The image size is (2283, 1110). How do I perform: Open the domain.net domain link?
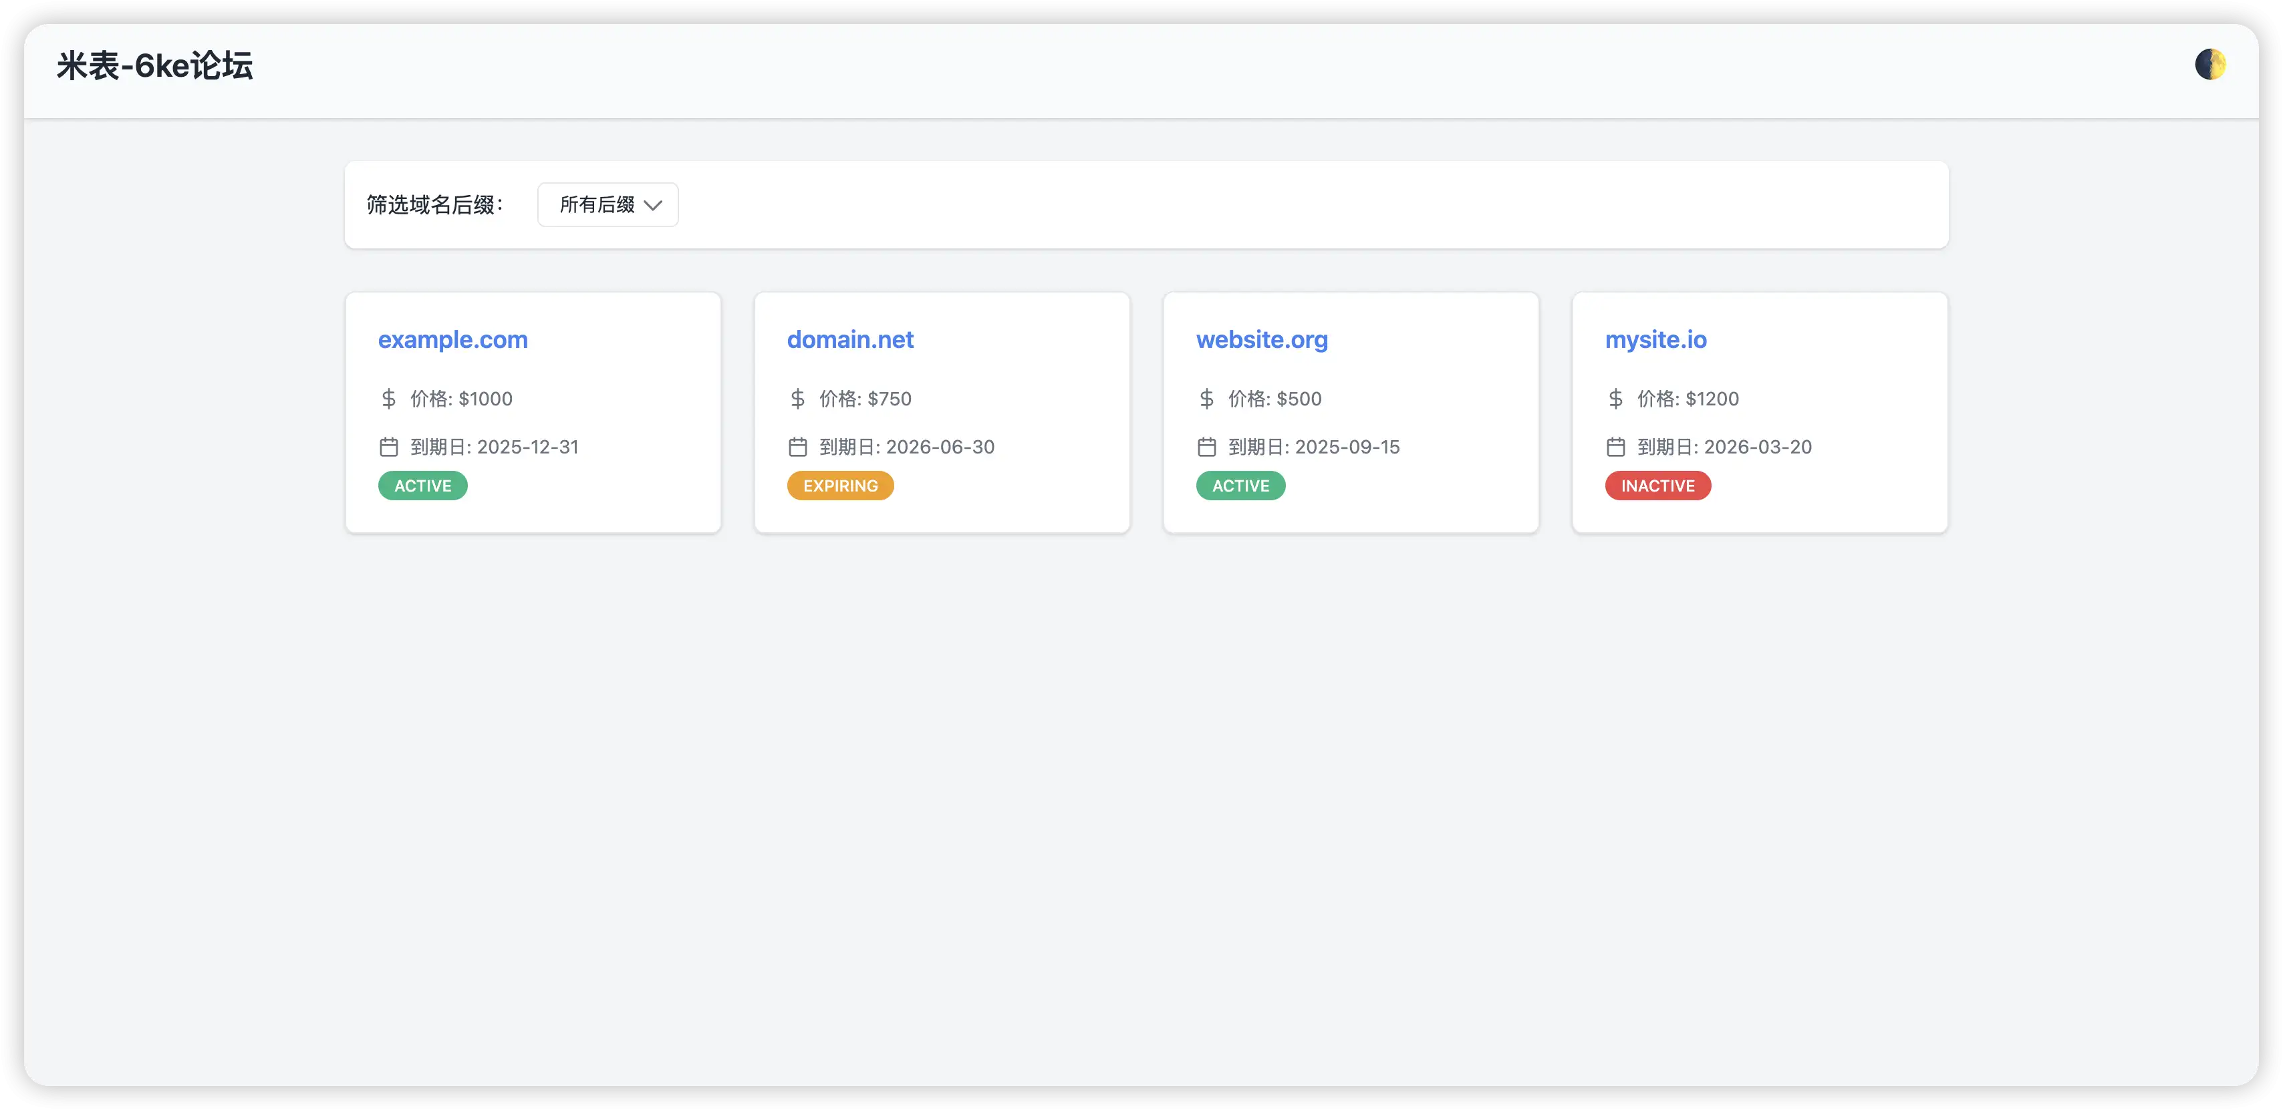pyautogui.click(x=850, y=339)
